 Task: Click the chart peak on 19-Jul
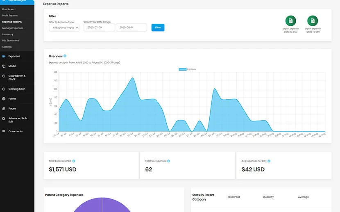132,78
